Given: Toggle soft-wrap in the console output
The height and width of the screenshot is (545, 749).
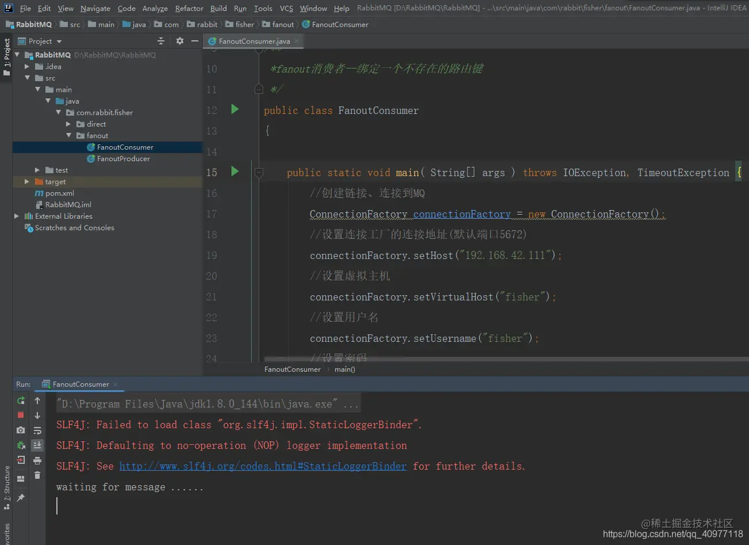Looking at the screenshot, I should [37, 430].
